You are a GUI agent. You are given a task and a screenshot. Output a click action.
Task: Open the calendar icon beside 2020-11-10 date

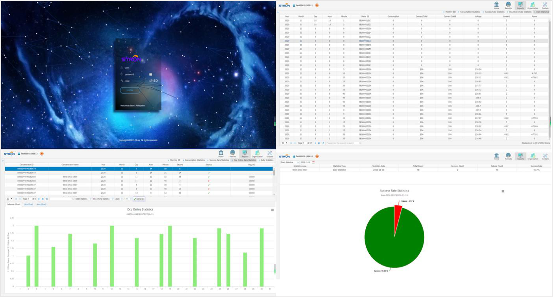(313, 162)
